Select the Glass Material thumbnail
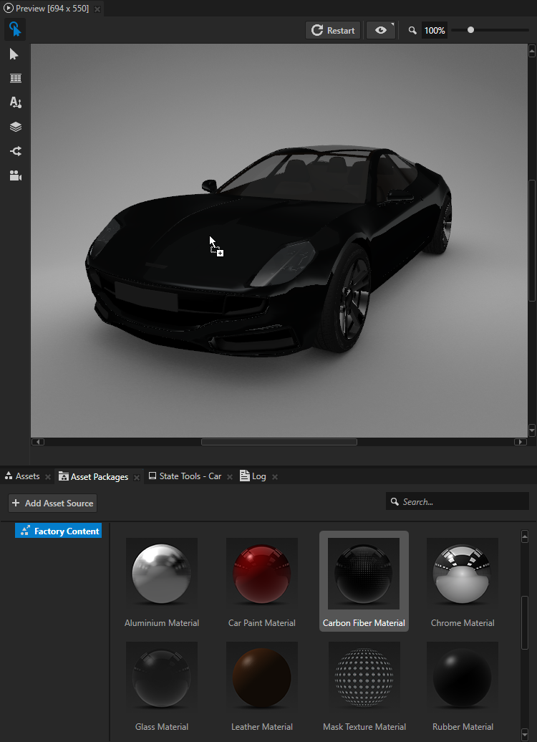Screen dimensions: 537x742 coord(162,678)
